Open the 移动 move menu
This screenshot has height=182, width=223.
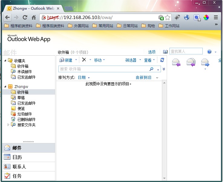click(x=100, y=60)
